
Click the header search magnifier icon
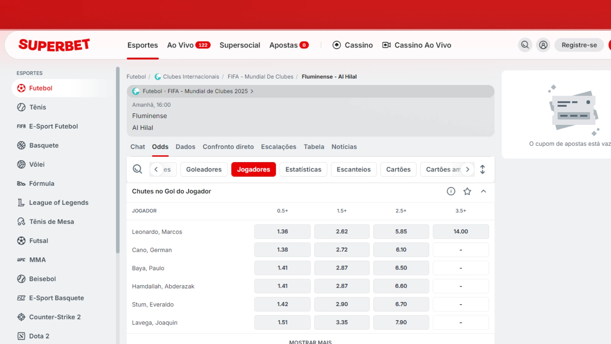pos(525,45)
